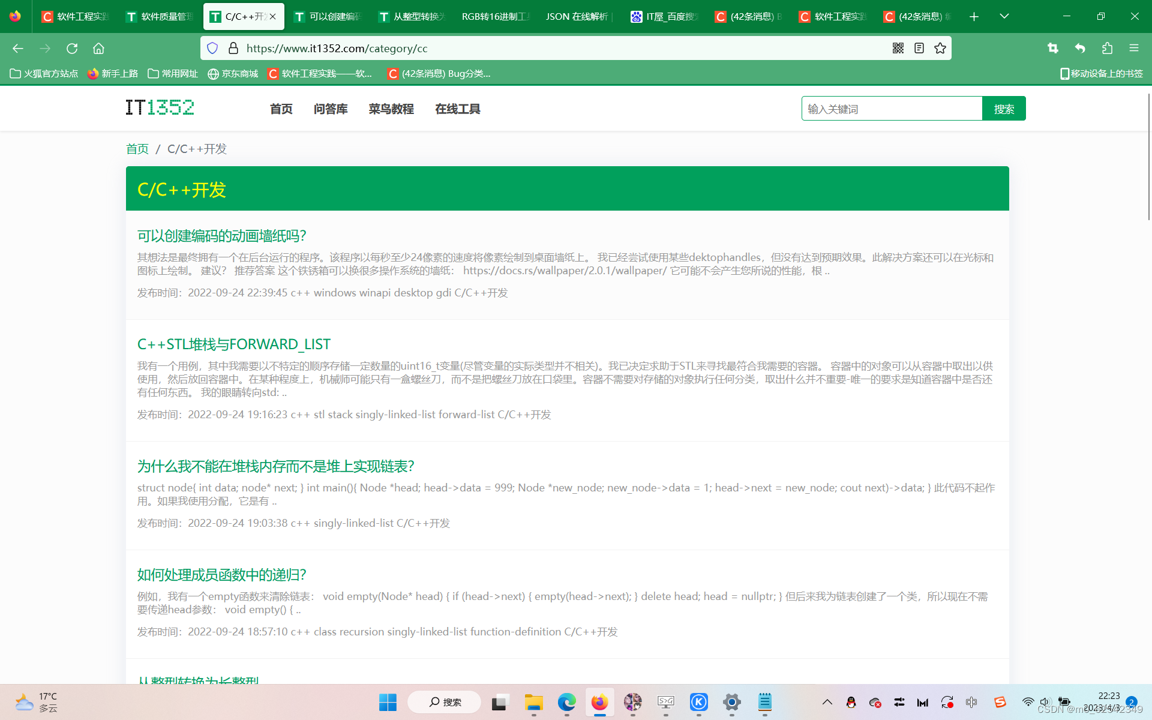
Task: Toggle the 中 input method indicator in the tray
Action: point(971,702)
